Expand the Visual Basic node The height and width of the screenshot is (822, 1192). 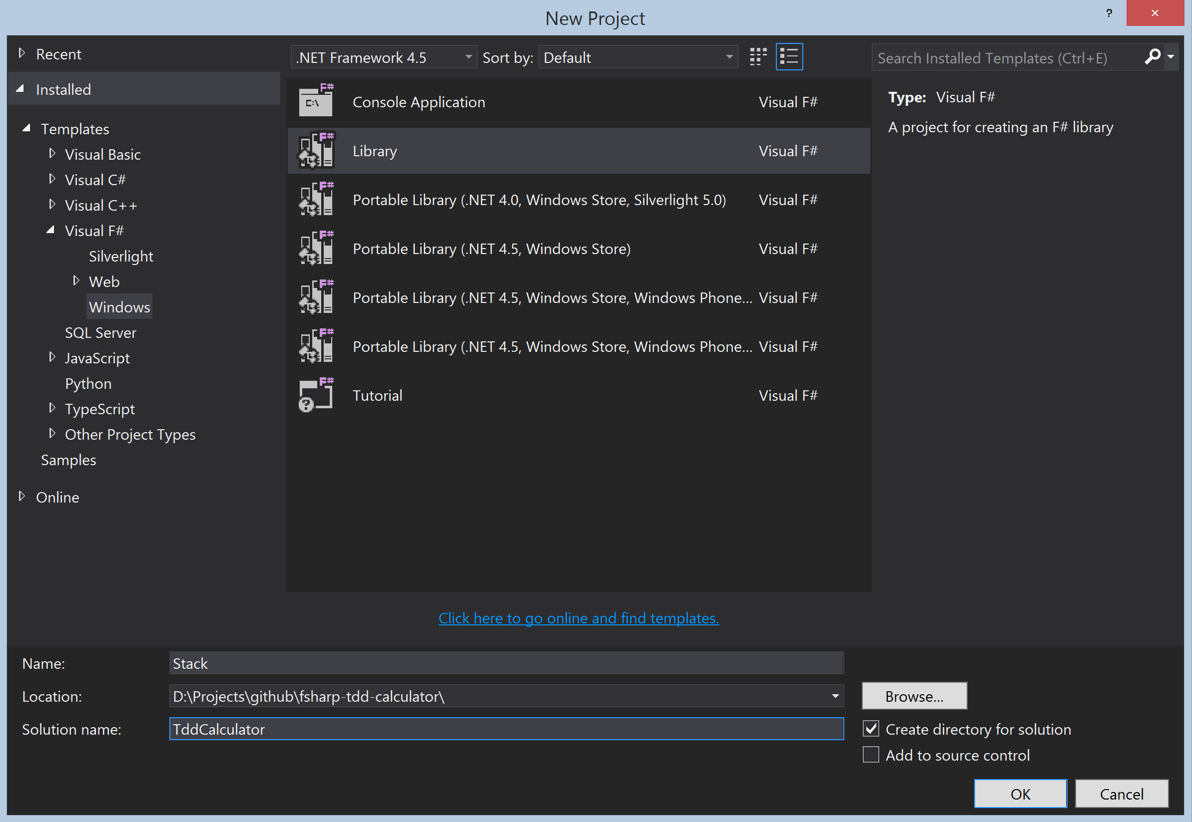[52, 154]
